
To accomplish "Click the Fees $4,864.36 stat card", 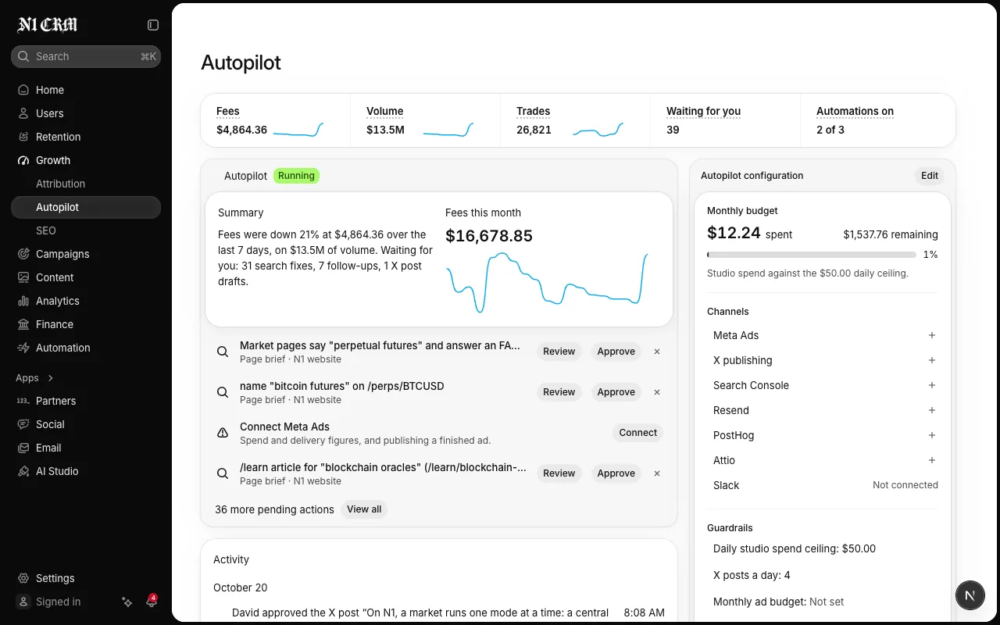I will click(x=276, y=120).
